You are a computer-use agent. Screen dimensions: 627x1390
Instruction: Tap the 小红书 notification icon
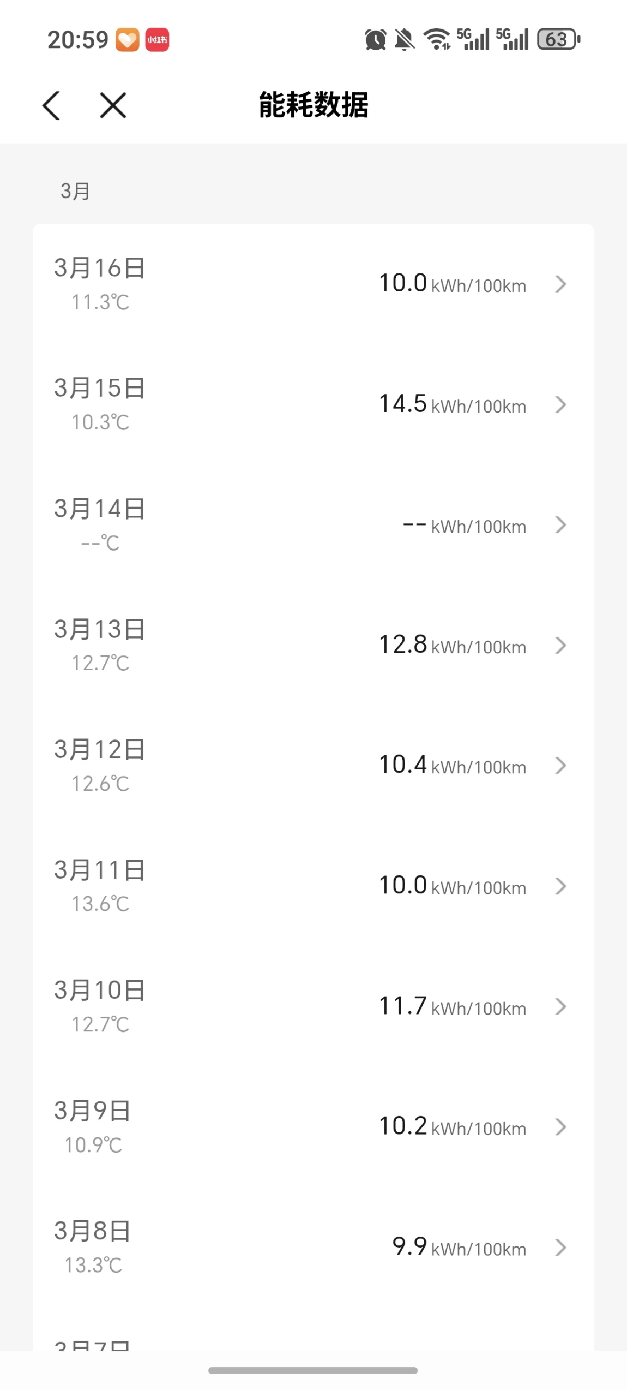157,40
